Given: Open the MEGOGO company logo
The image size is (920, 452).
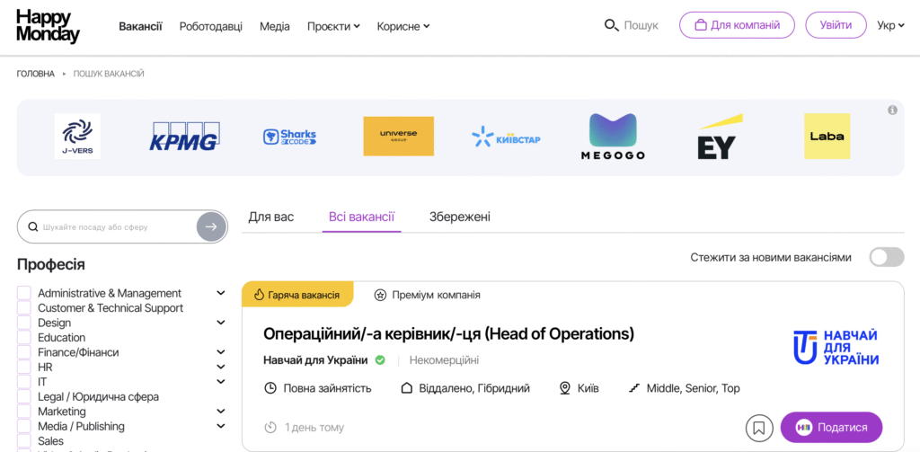Looking at the screenshot, I should tap(613, 137).
